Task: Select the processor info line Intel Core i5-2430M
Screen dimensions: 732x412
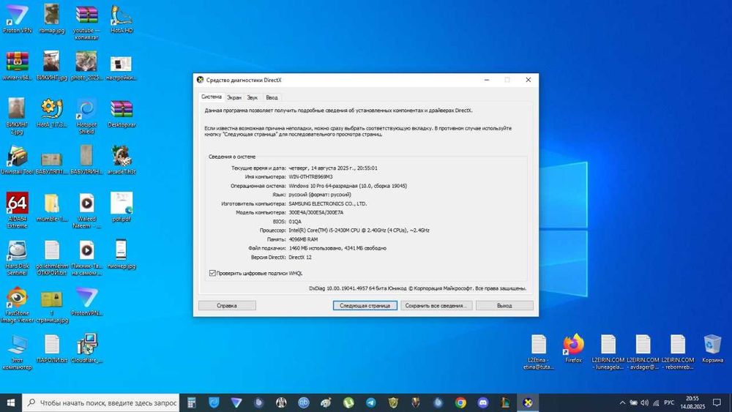Action: tap(359, 230)
